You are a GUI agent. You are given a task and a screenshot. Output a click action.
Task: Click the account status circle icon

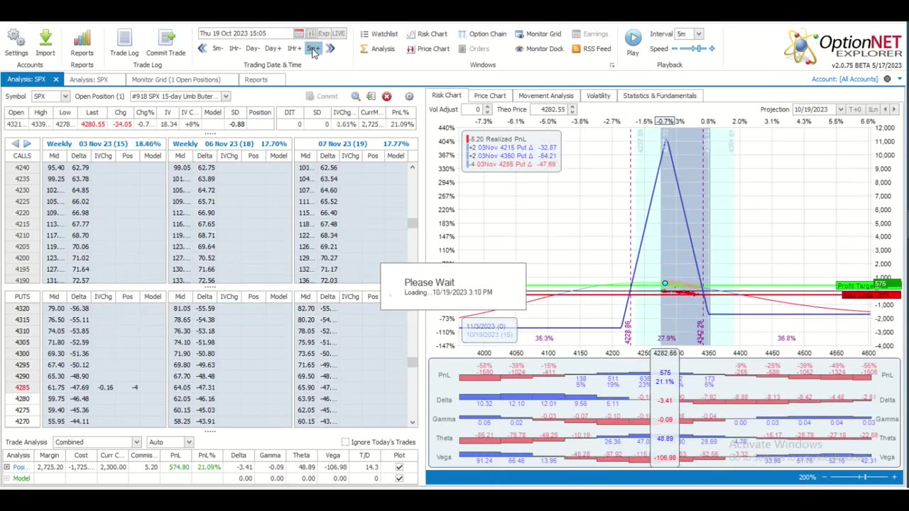click(x=887, y=79)
